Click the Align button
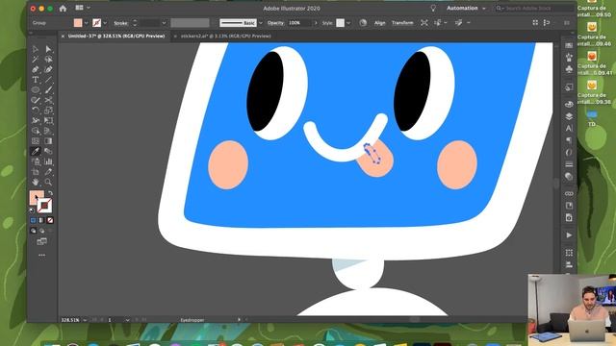This screenshot has height=346, width=616. [x=379, y=23]
